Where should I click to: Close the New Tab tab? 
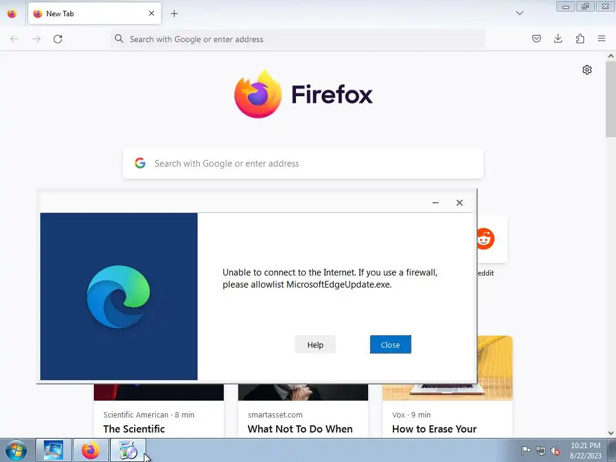point(152,13)
